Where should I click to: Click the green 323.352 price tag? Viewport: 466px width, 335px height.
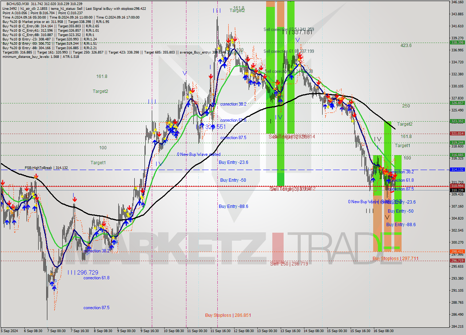457,121
